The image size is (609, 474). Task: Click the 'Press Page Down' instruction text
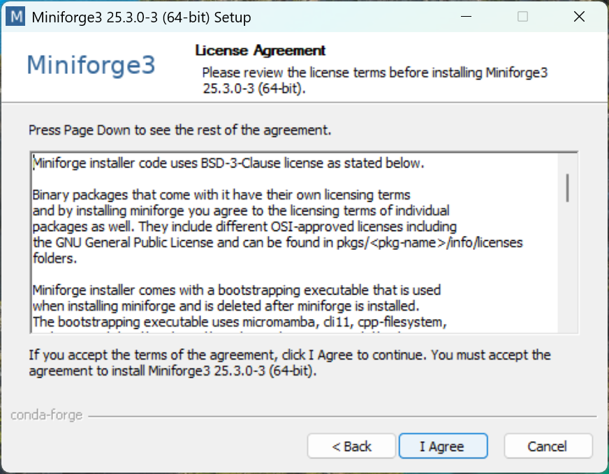click(179, 130)
